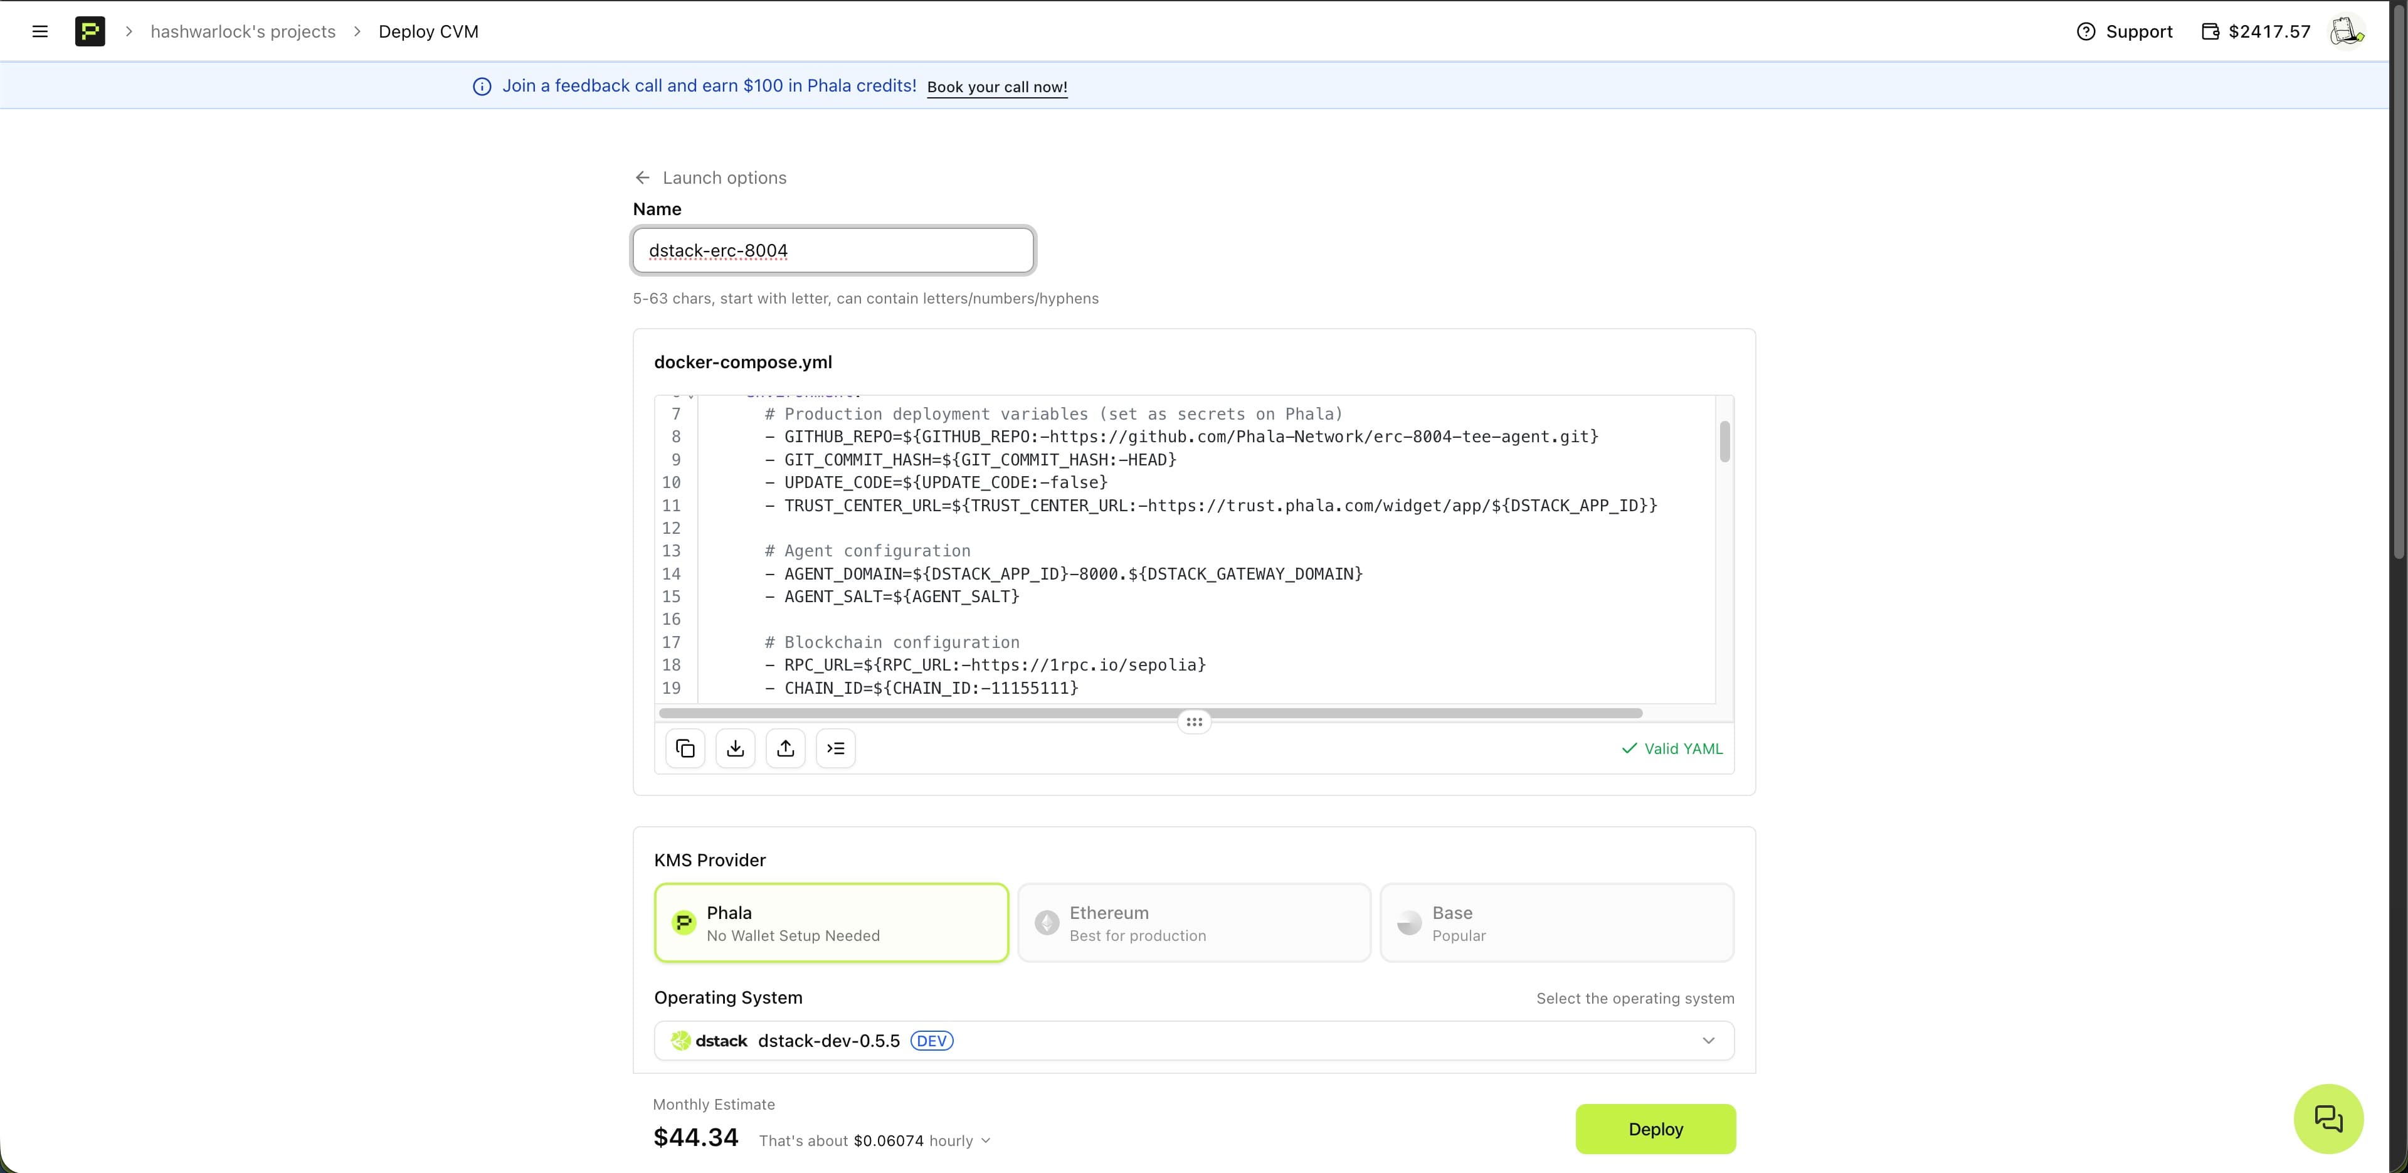Upload a docker-compose file
The image size is (2408, 1173).
pyautogui.click(x=785, y=748)
